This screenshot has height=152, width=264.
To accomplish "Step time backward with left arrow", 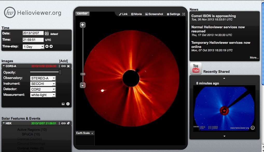I will pyautogui.click(x=47, y=46).
